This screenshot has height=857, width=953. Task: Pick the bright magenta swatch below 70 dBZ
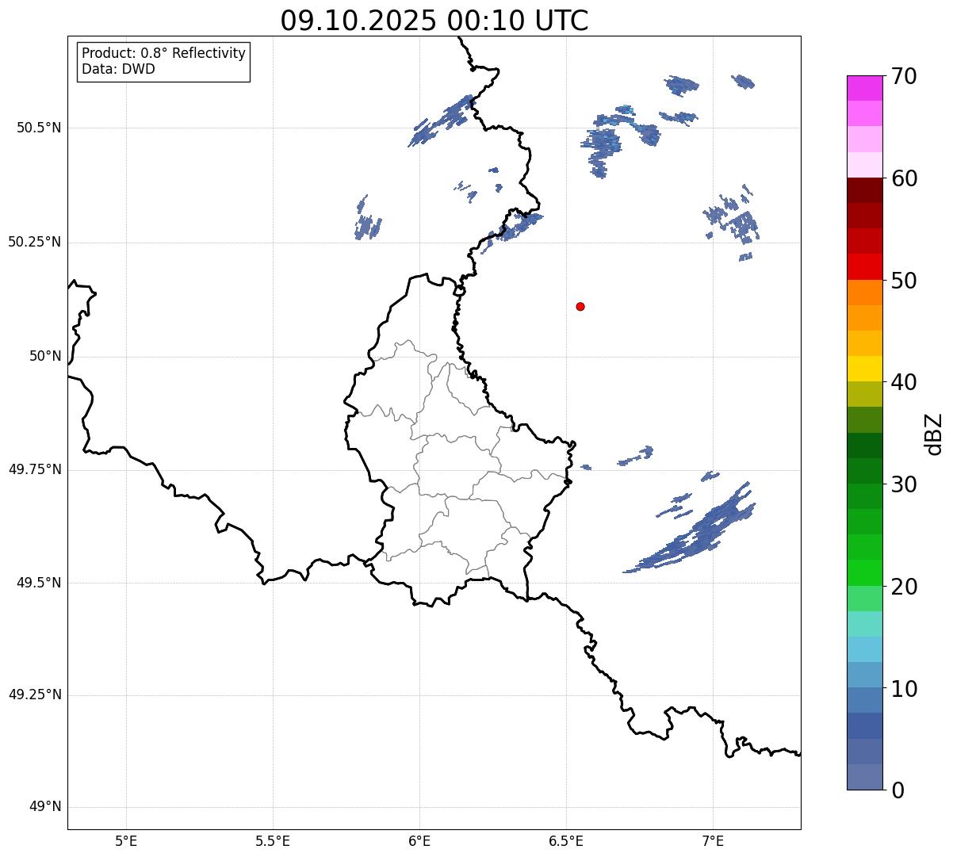point(864,88)
